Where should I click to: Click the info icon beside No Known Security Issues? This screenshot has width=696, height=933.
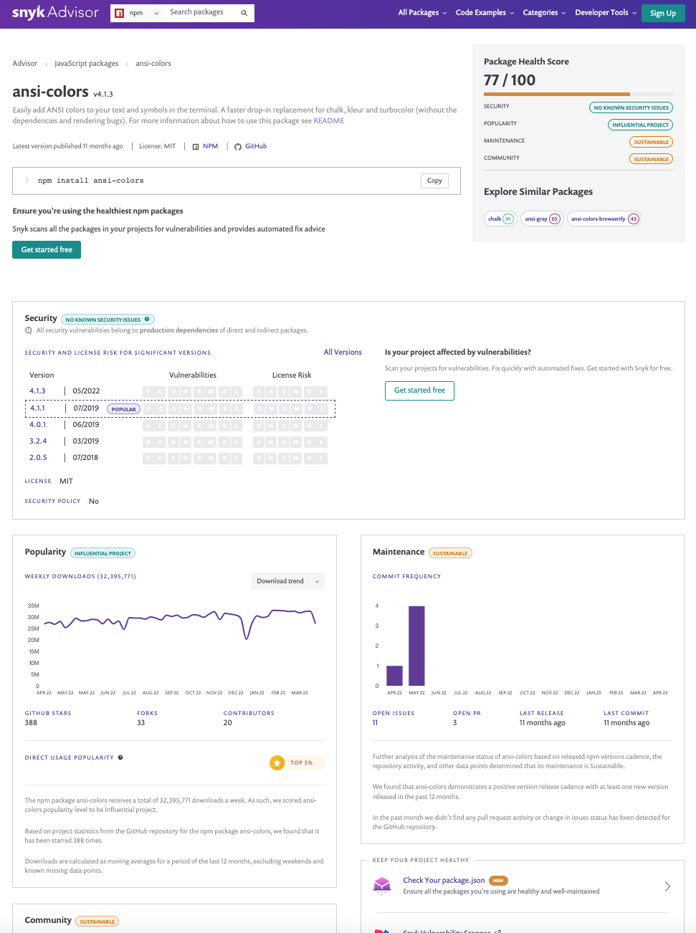click(x=147, y=320)
